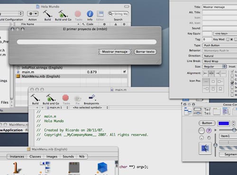237x175 pixels.
Task: Click the Borrar texto button
Action: pyautogui.click(x=145, y=52)
